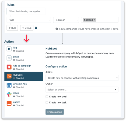Click the question mark help icon
Image resolution: width=126 pixels, height=121 pixels.
pos(36,28)
